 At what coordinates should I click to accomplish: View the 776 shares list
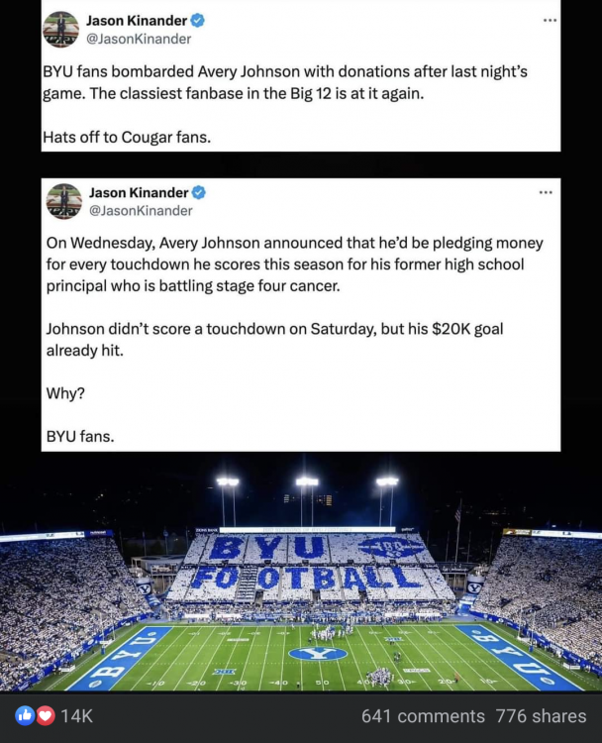click(541, 715)
